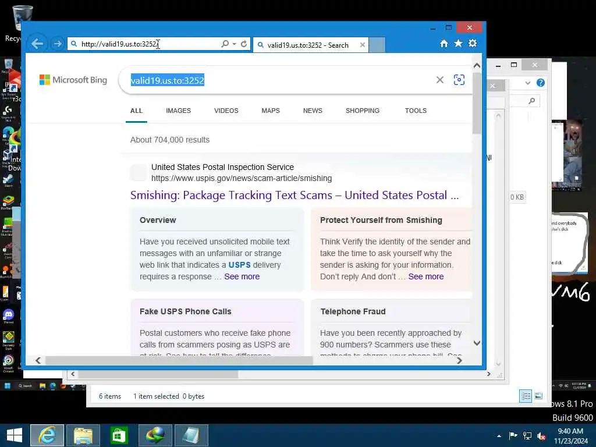Open File Explorer from the taskbar
Viewport: 596px width, 447px height.
[x=83, y=435]
